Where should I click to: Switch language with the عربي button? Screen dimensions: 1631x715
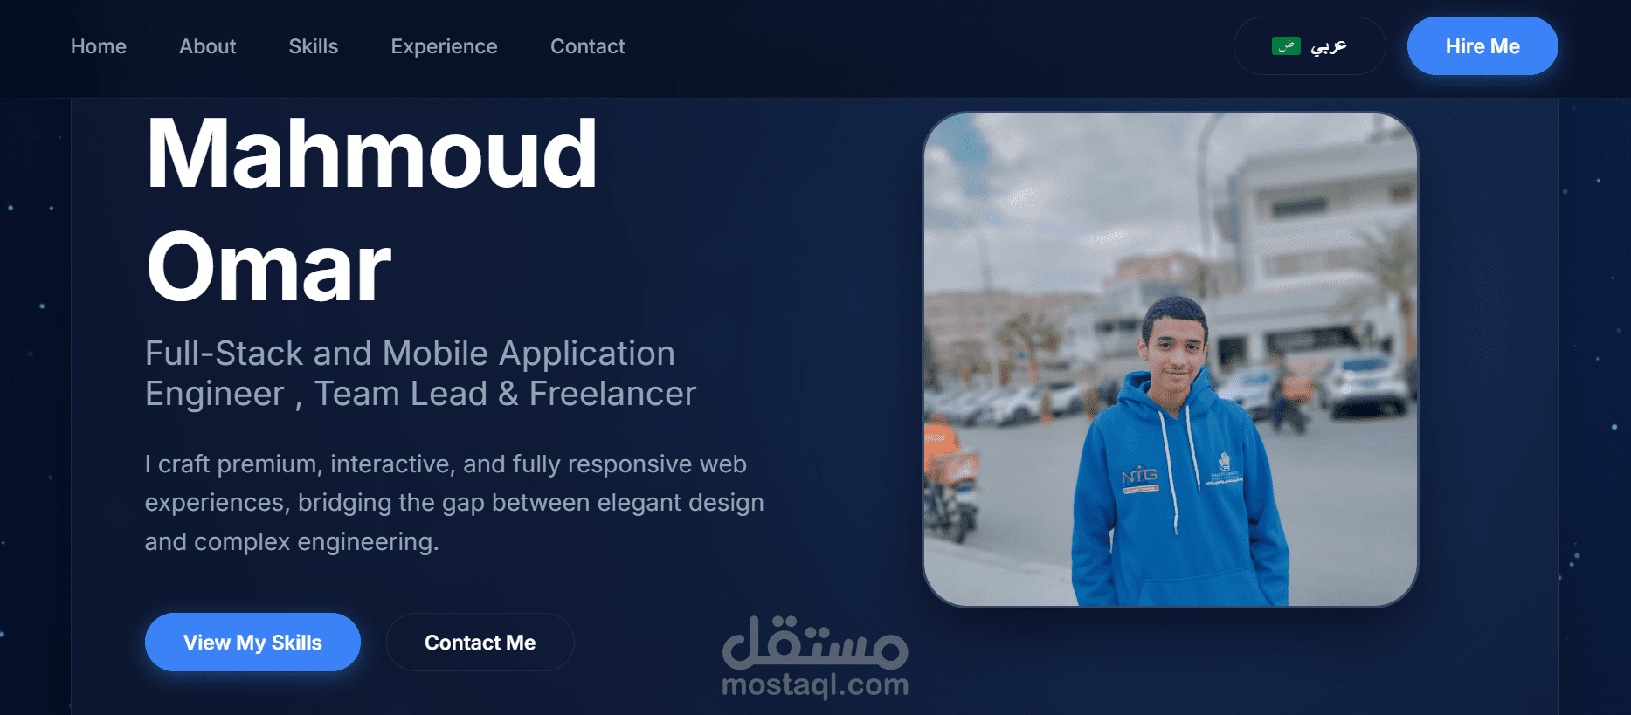click(1310, 45)
